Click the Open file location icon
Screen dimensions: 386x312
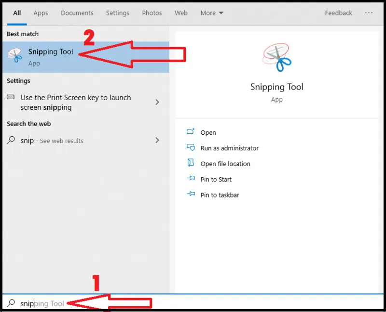191,163
